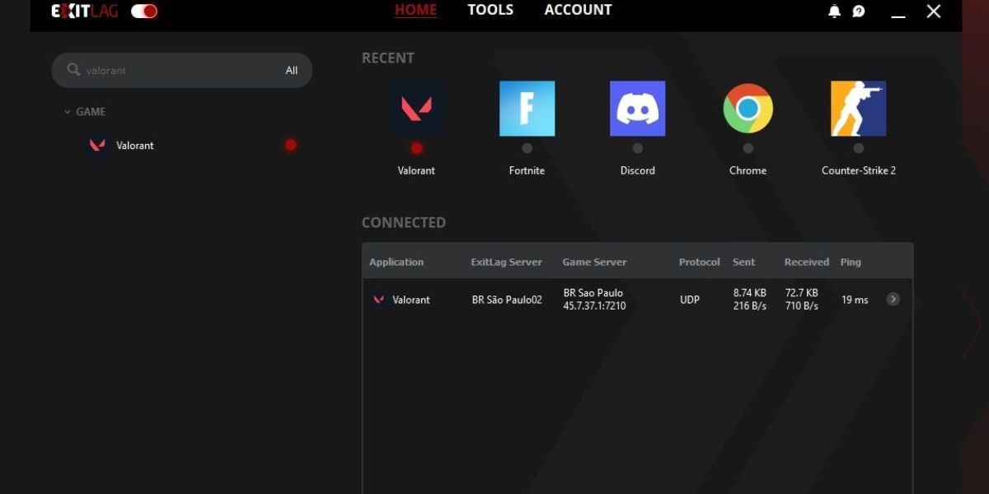Click the ExitLag logo
The height and width of the screenshot is (494, 989).
[84, 11]
